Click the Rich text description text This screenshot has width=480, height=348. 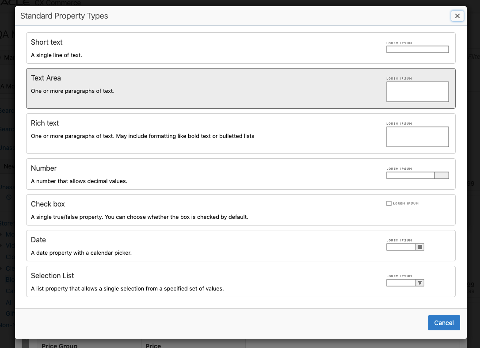(x=142, y=136)
